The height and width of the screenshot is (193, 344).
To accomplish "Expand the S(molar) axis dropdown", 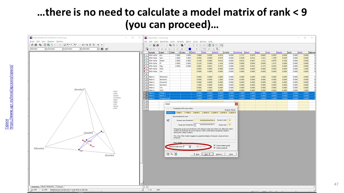I will [x=98, y=49].
